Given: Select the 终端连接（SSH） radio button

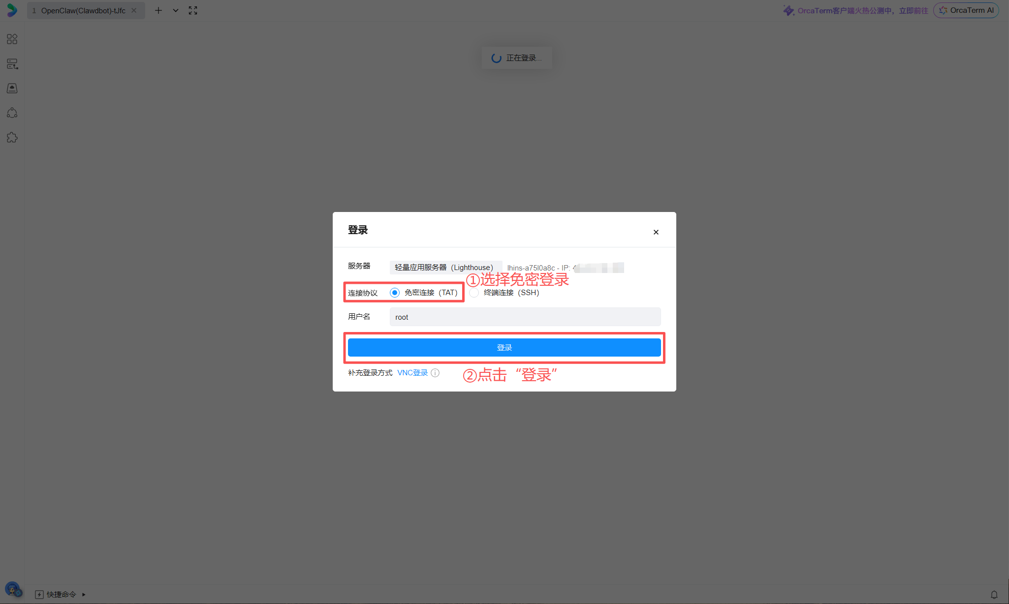Looking at the screenshot, I should (473, 292).
